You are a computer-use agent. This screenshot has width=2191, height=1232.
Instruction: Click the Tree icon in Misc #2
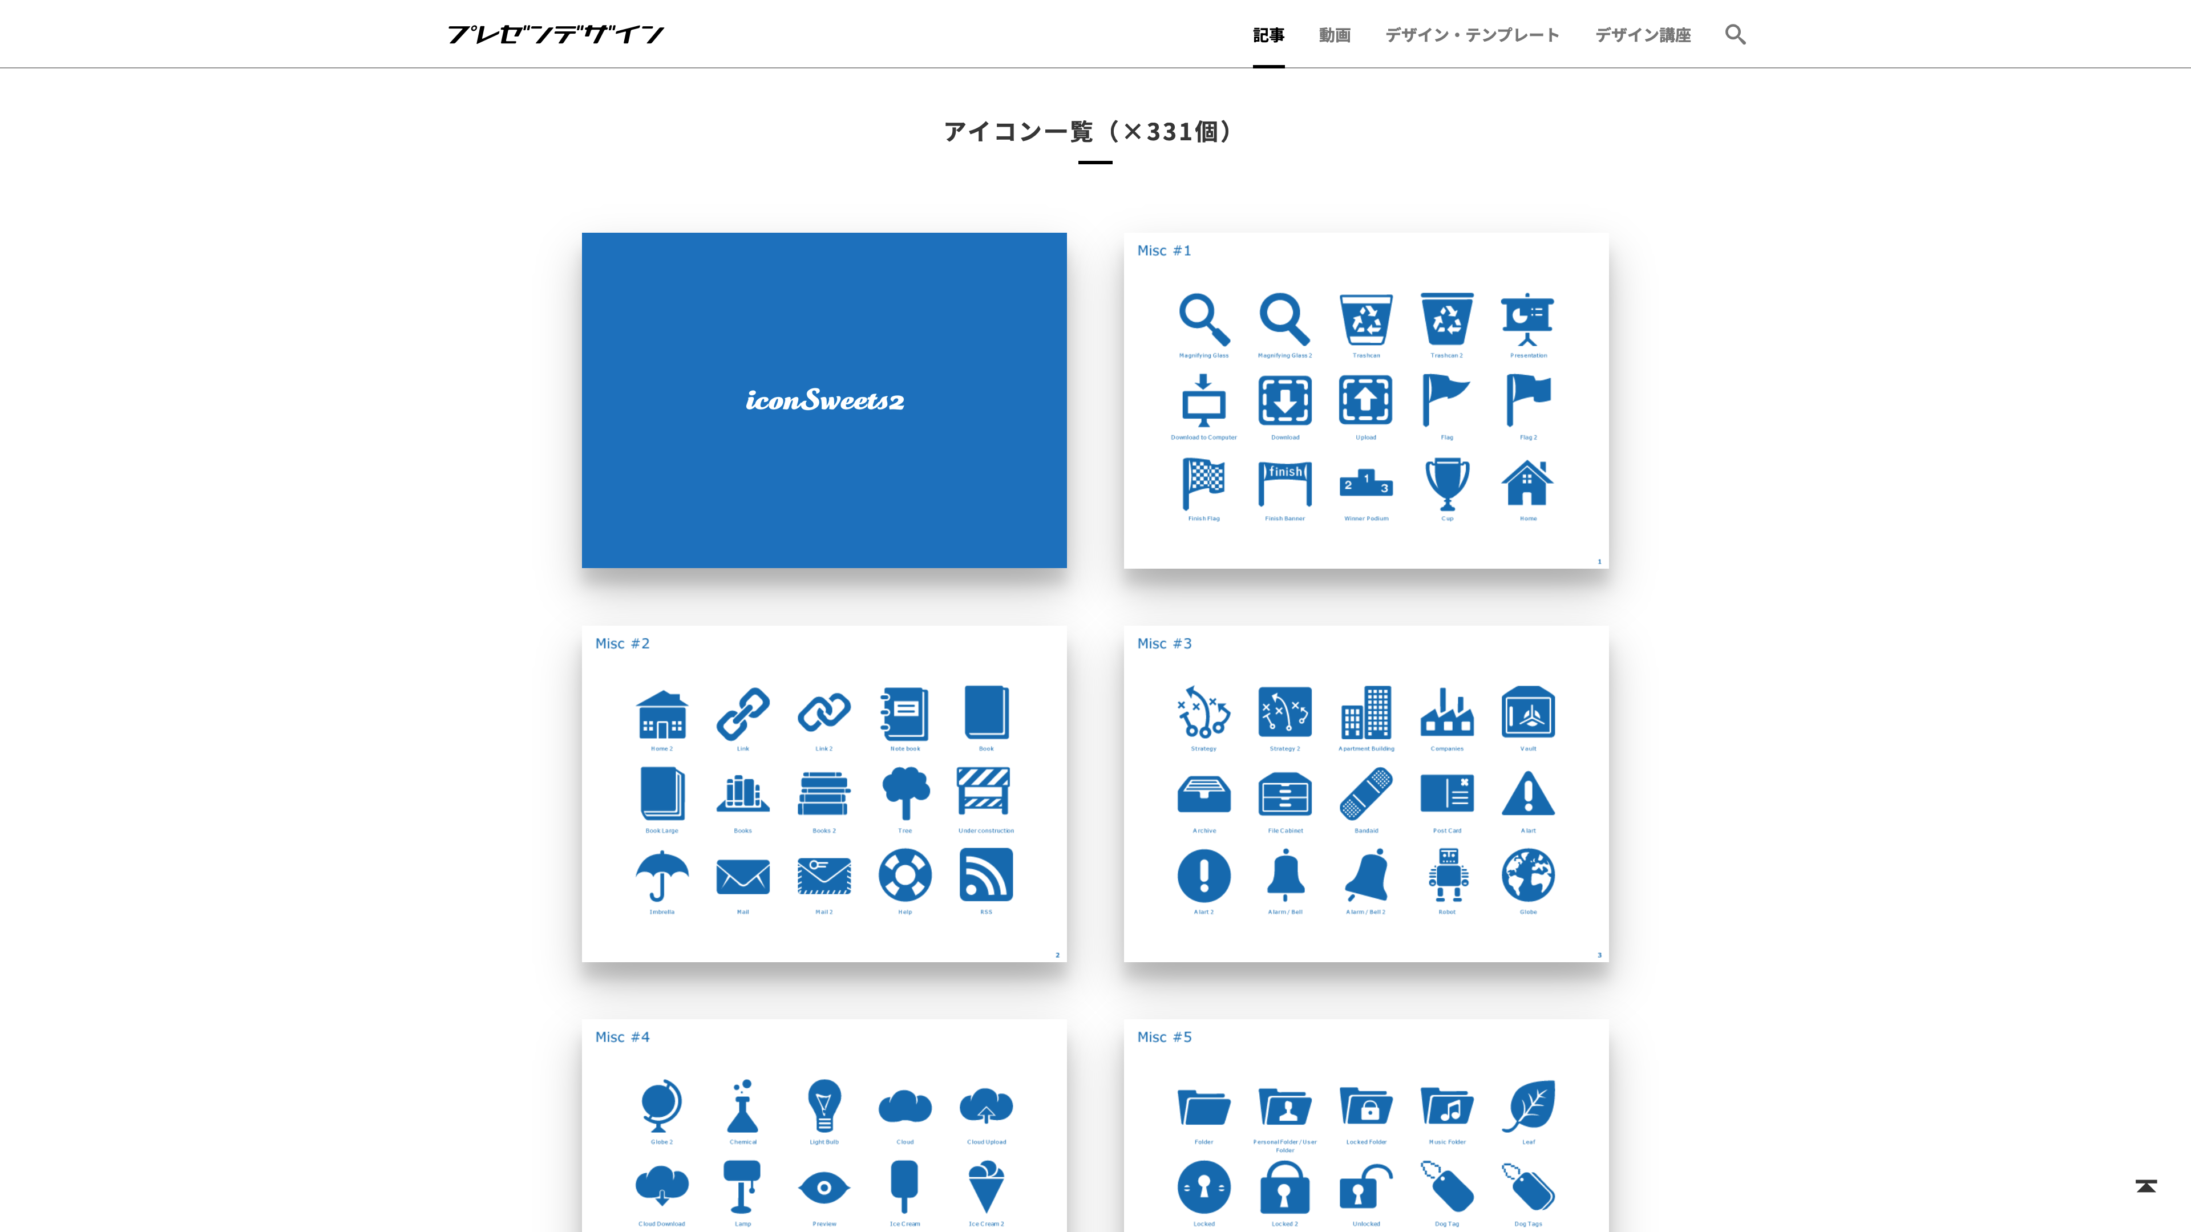coord(905,793)
